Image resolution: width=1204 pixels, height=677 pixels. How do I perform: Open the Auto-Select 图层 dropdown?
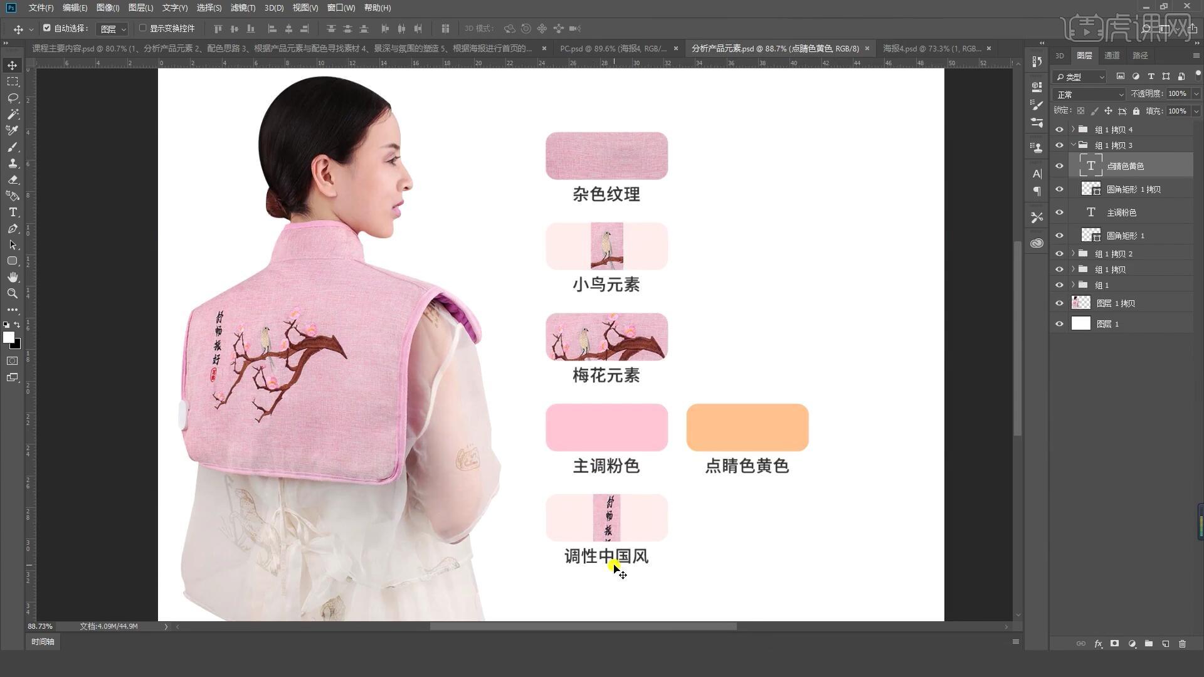[113, 29]
